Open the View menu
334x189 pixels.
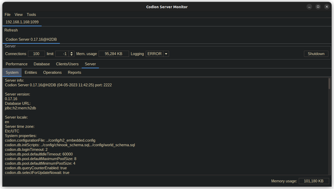(x=18, y=15)
